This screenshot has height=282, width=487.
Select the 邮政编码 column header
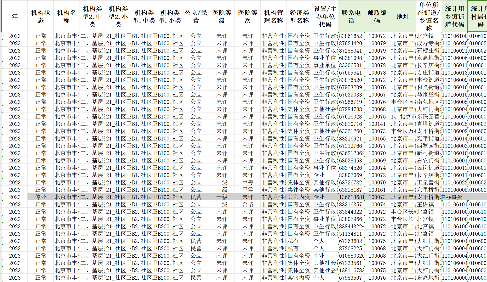[377, 16]
